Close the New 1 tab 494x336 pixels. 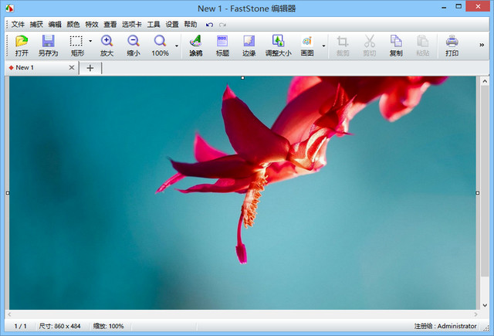(x=72, y=67)
